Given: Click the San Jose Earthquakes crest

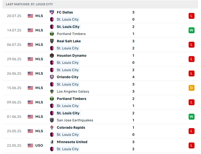Looking at the screenshot, I should (52, 120).
